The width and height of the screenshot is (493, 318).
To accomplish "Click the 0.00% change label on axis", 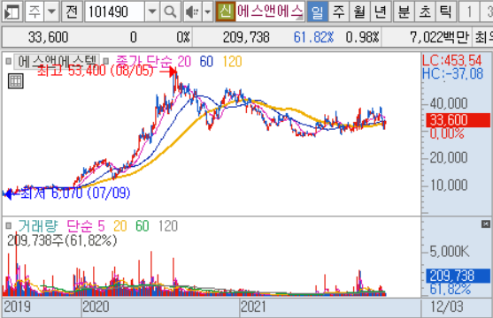I will coord(447,133).
